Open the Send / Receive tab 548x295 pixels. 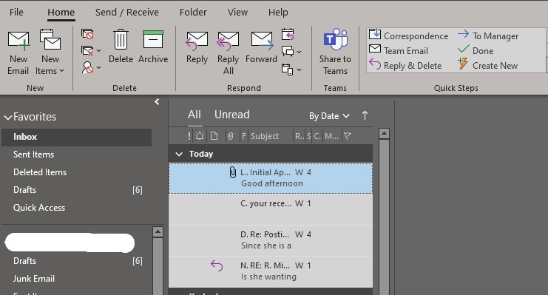(127, 13)
